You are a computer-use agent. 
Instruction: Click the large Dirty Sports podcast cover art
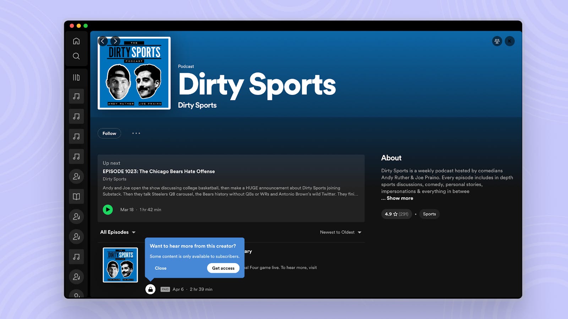pos(134,73)
